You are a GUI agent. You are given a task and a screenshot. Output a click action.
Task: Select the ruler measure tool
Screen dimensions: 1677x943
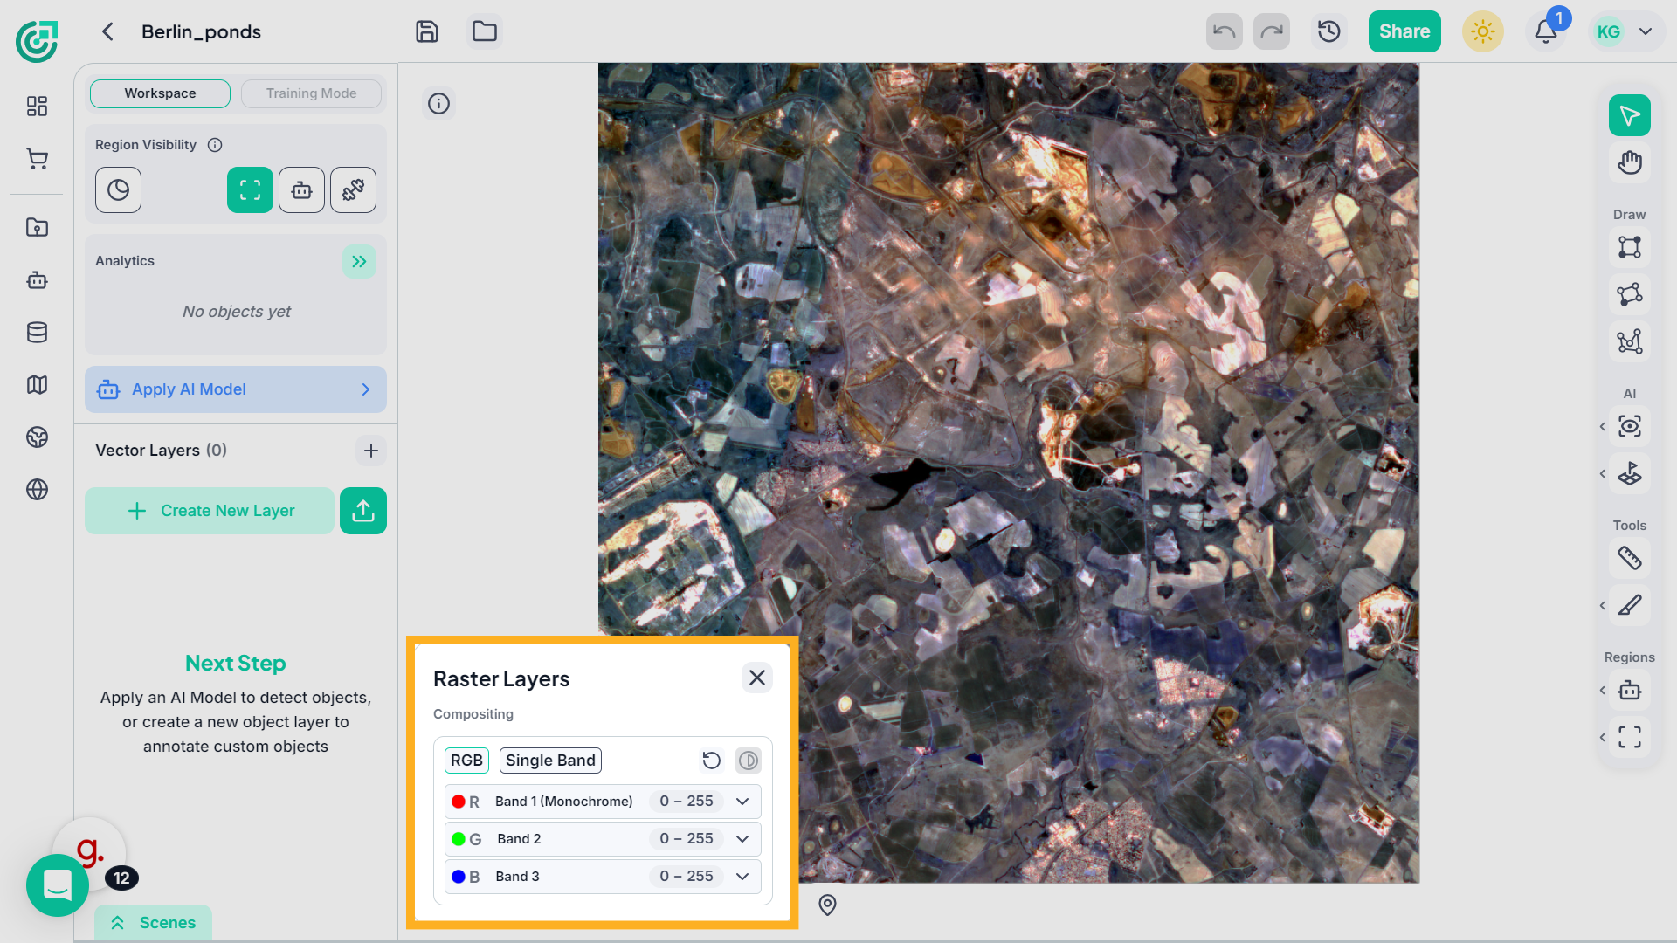coord(1630,558)
